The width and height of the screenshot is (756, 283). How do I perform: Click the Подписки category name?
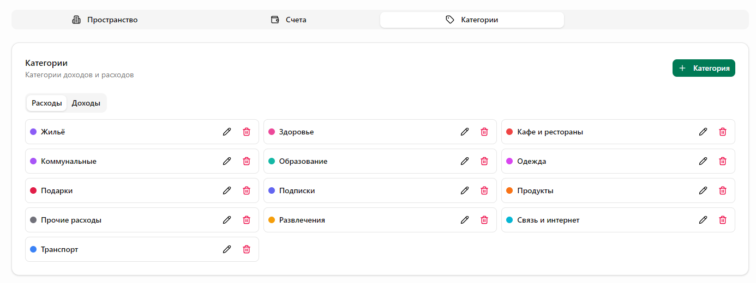[297, 190]
